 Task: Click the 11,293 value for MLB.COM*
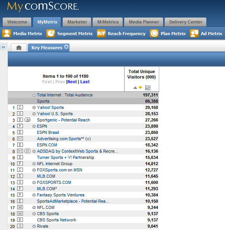point(151,189)
